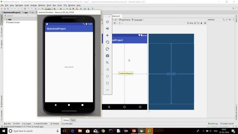Rotate emulator left using first rotate icon
This screenshot has width=238, height=134.
coord(107,42)
